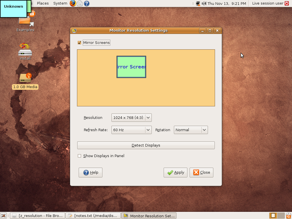Expand the Refresh Rate dropdown

click(131, 130)
